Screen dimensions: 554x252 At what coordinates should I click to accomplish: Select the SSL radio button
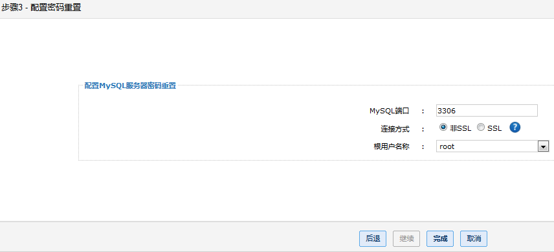pyautogui.click(x=481, y=127)
